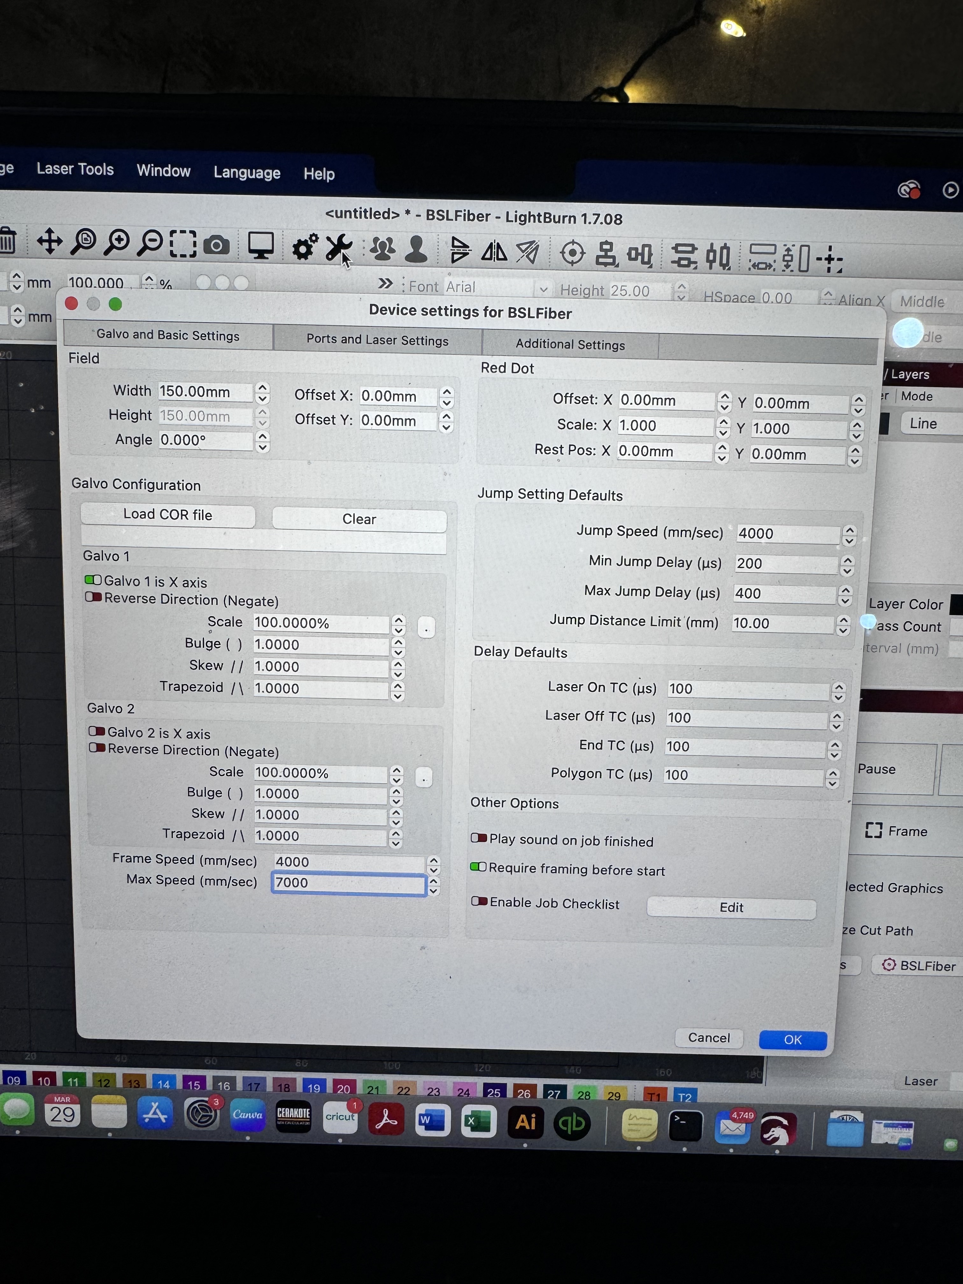The width and height of the screenshot is (963, 1284).
Task: Toggle Enable Job Checklist switch
Action: (480, 901)
